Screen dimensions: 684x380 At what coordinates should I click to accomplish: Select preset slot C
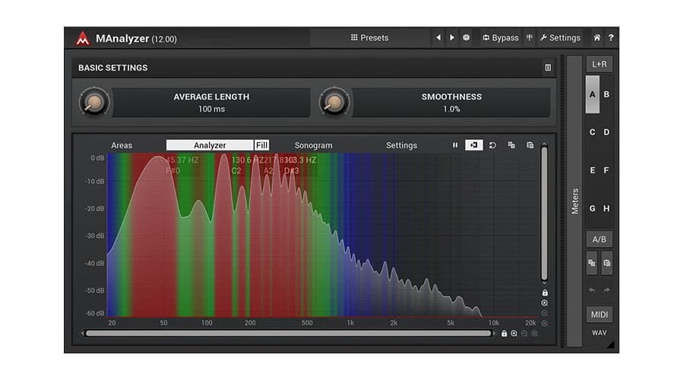point(592,132)
